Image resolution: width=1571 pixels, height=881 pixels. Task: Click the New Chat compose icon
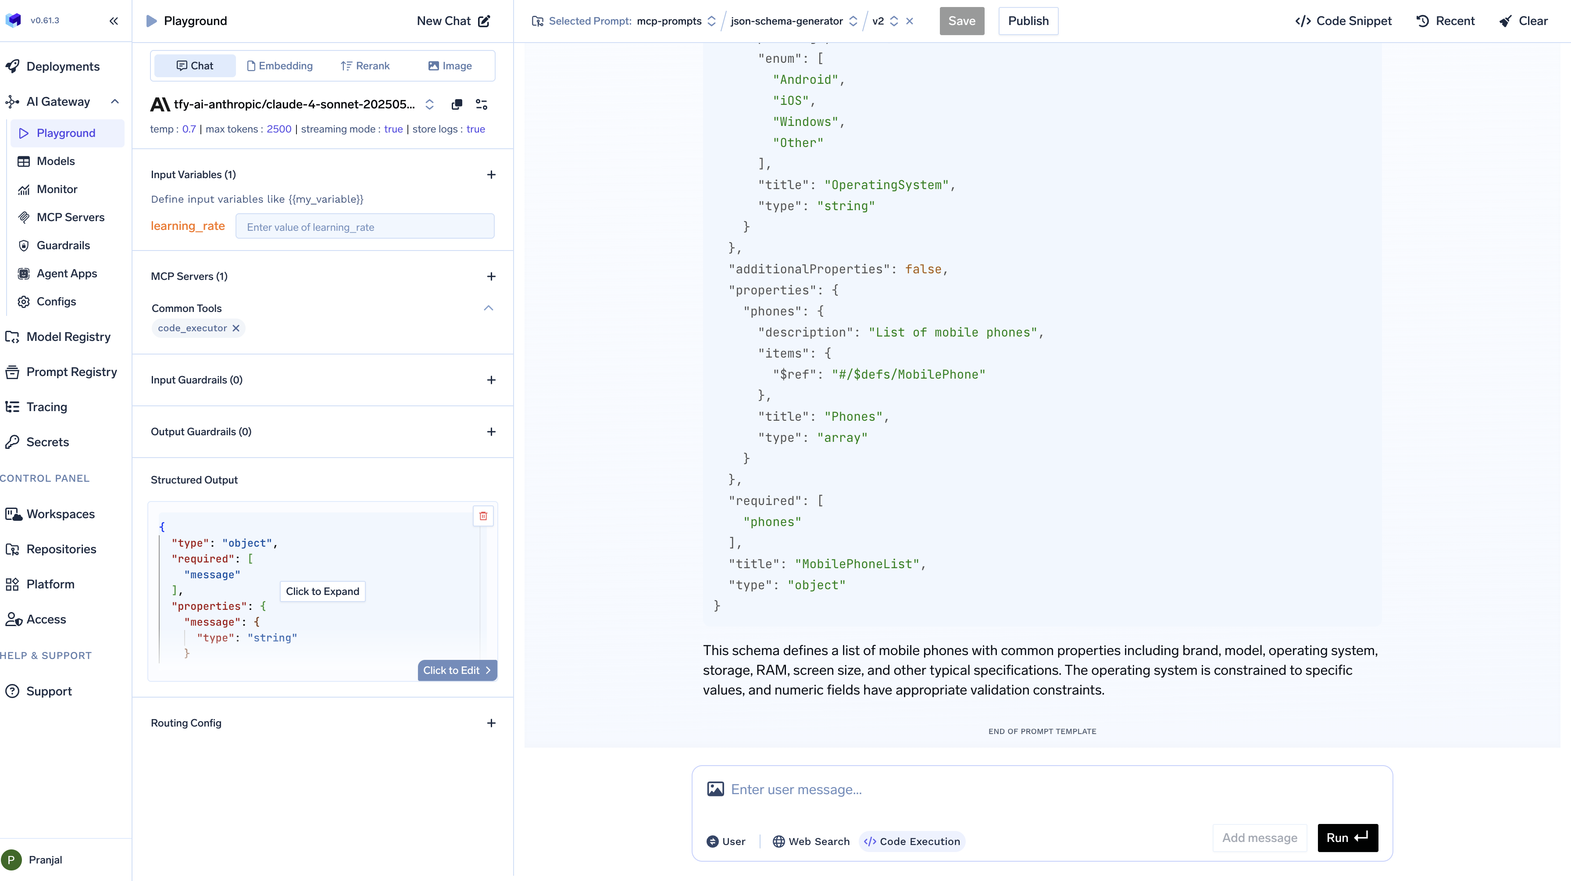click(x=484, y=21)
